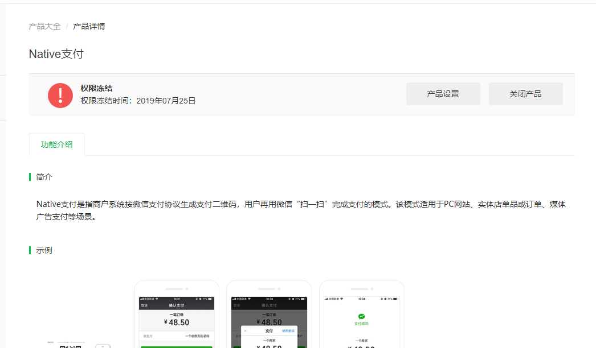Screen dimensions: 596x348
Task: Switch to the 功能介绍 tab
Action: 56,144
